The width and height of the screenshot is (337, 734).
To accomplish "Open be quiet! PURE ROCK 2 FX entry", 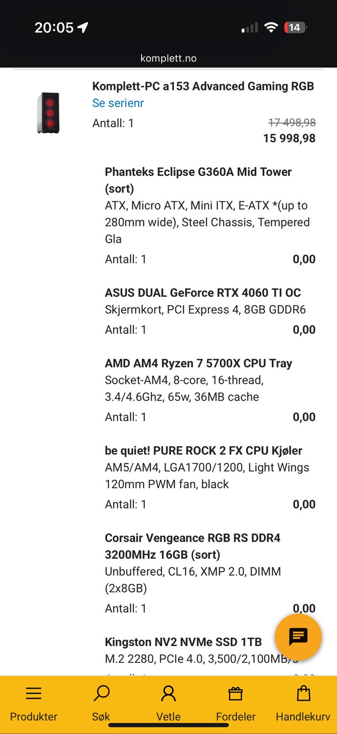I will [x=203, y=450].
